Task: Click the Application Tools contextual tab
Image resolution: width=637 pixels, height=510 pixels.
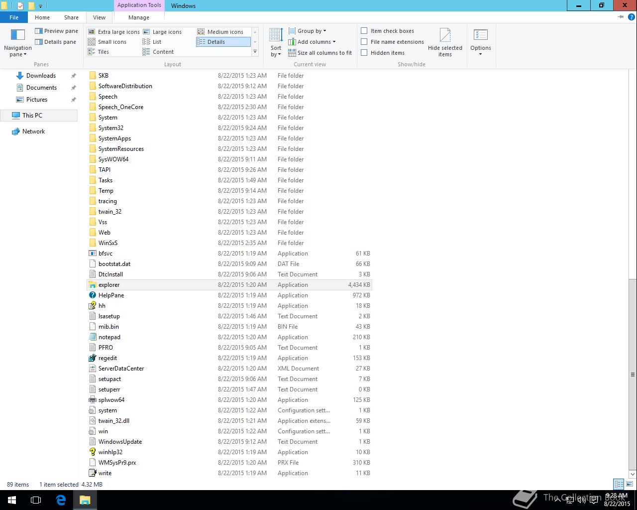Action: (x=139, y=5)
